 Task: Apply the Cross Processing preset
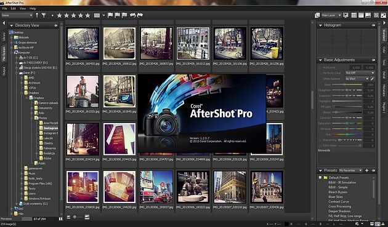pyautogui.click(x=340, y=207)
